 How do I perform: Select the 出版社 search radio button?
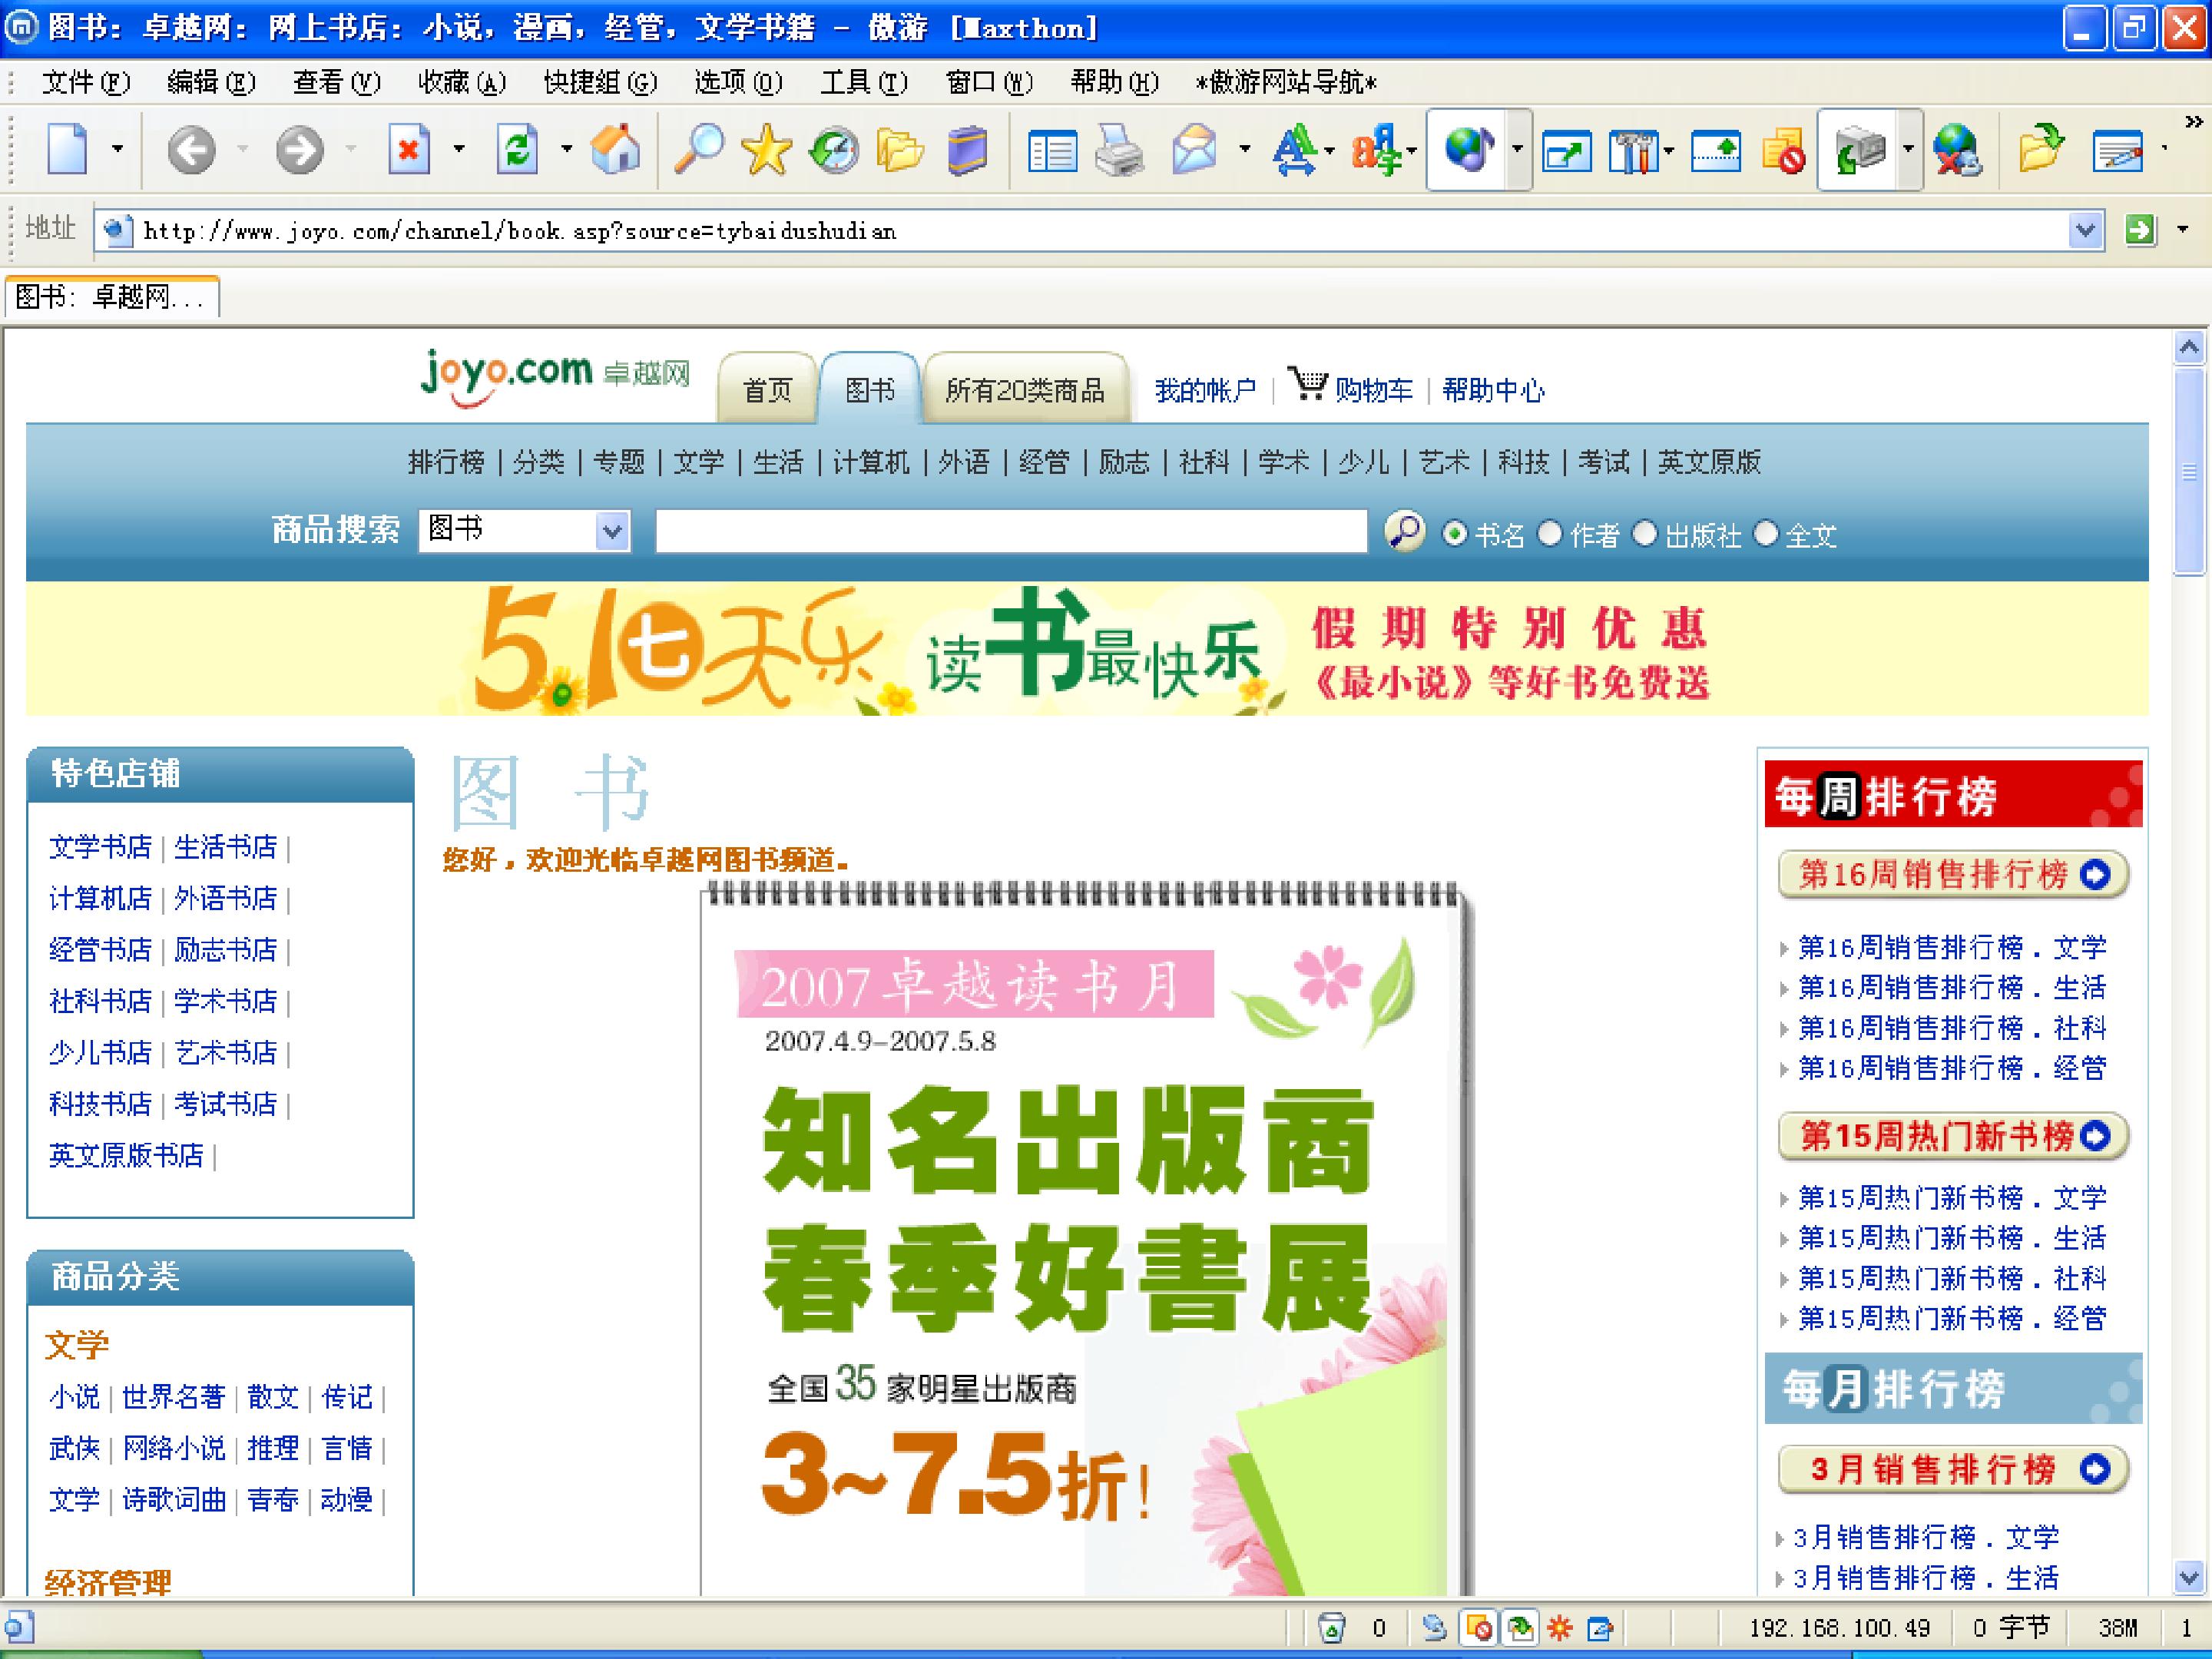click(1645, 534)
